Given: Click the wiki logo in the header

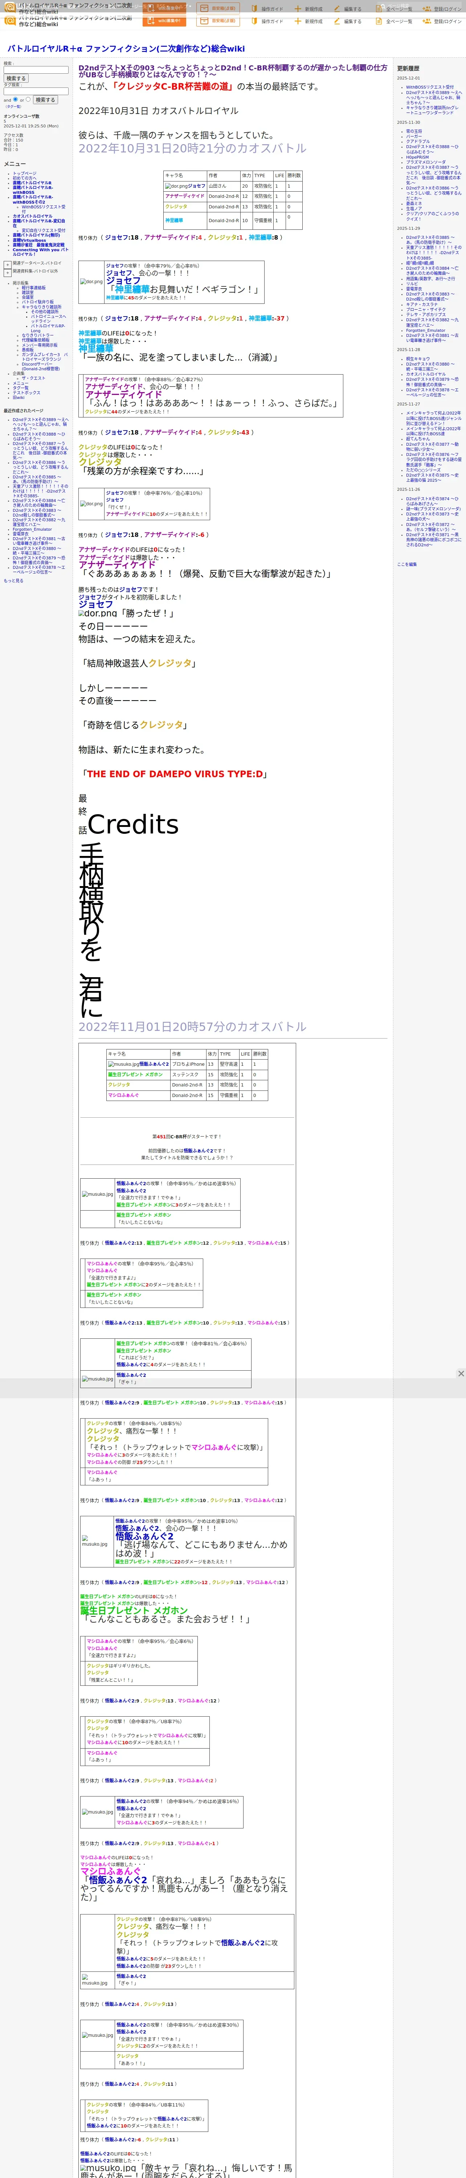Looking at the screenshot, I should 10,20.
